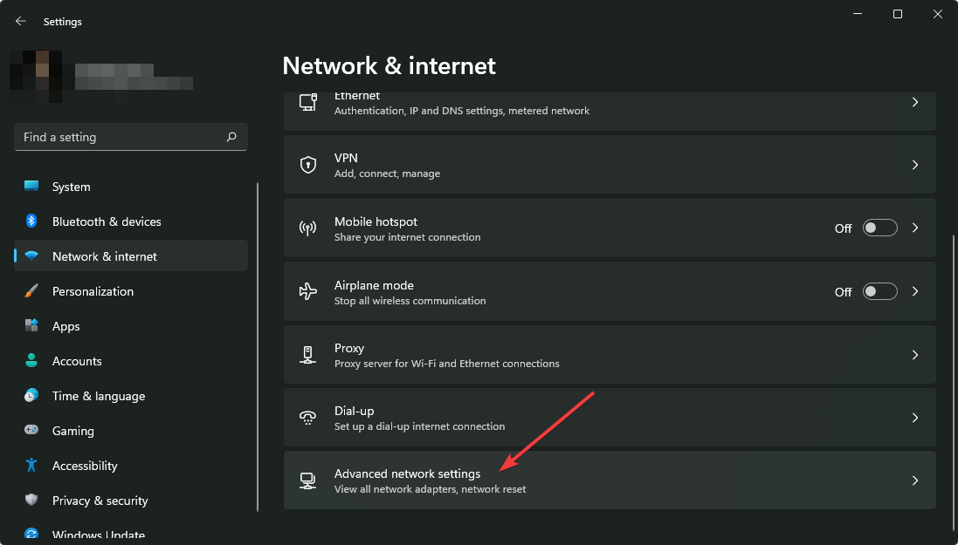Expand the Advanced network settings chevron
The image size is (958, 545).
point(915,480)
